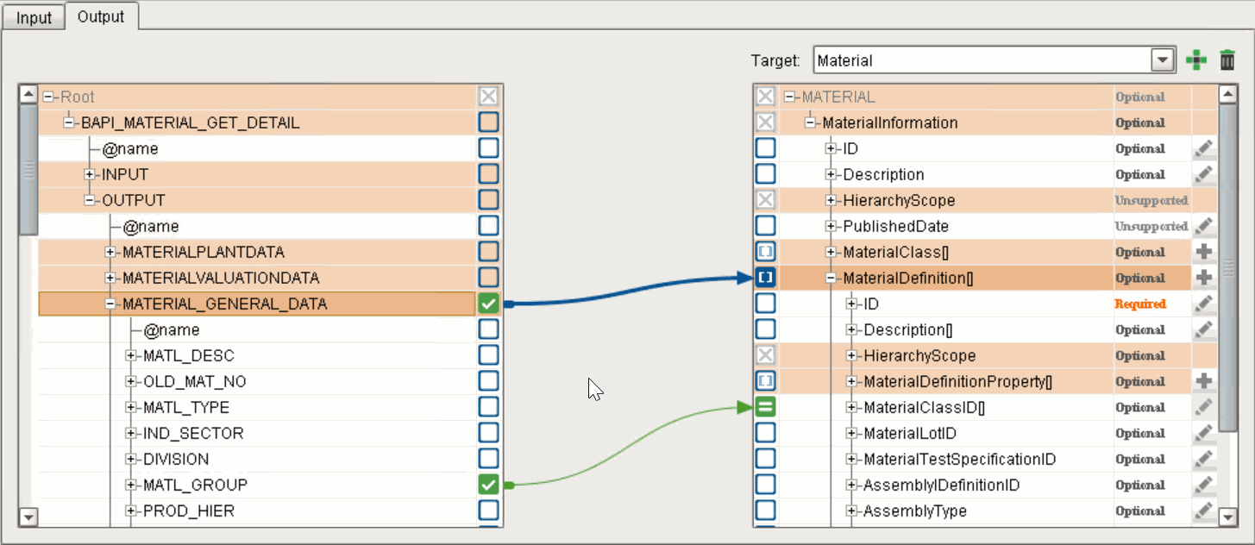Viewport: 1255px width, 545px height.
Task: Click the green plus add target icon
Action: (1195, 60)
